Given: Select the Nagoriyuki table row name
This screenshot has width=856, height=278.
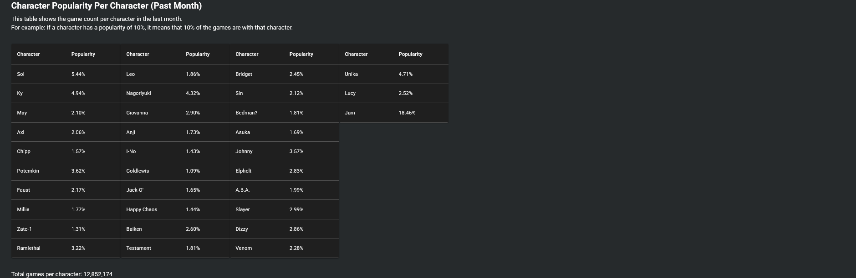Looking at the screenshot, I should pyautogui.click(x=138, y=93).
